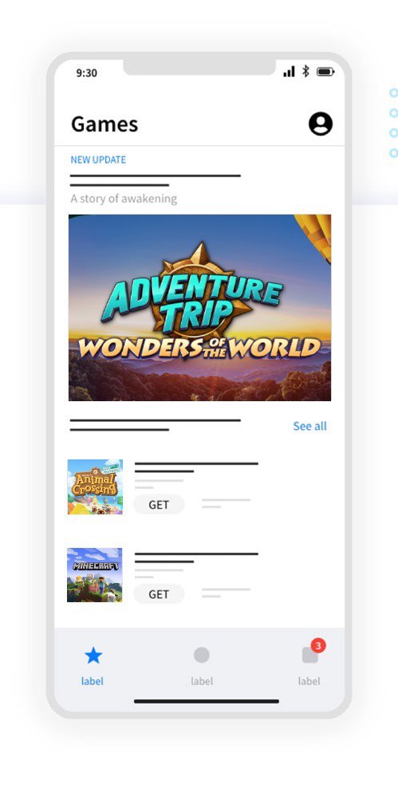Open the user profile avatar icon

point(320,124)
